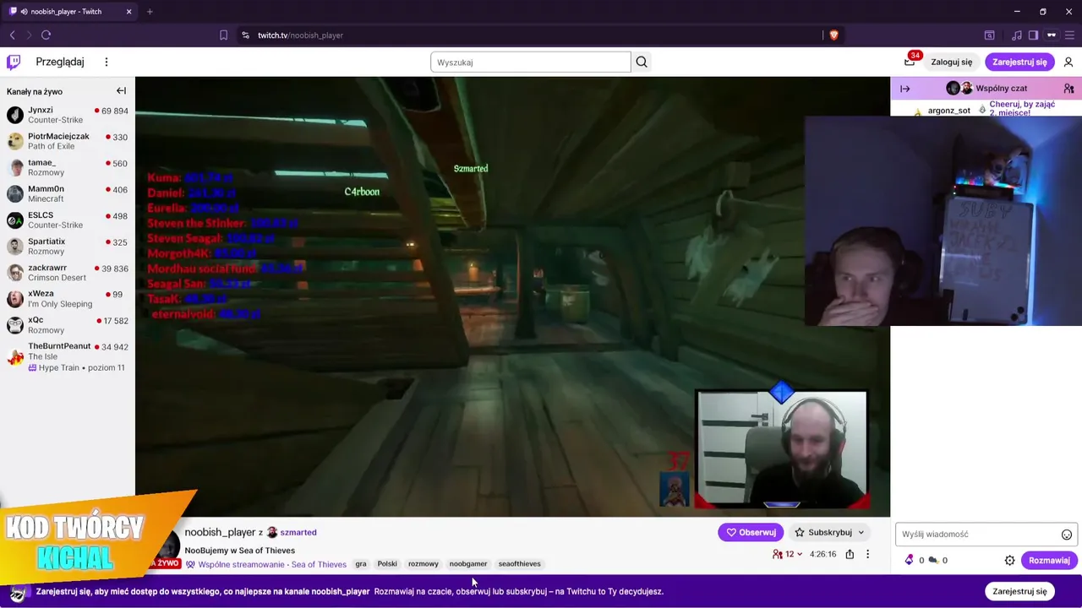Click top Zarejestruj się button

point(1019,62)
